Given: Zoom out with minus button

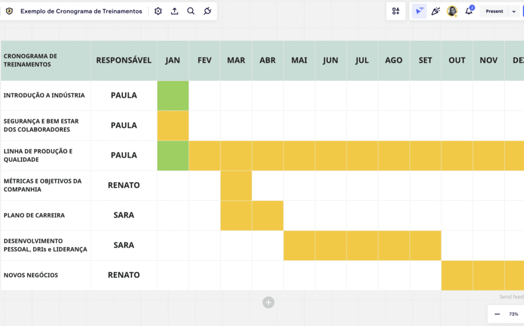Looking at the screenshot, I should [x=497, y=314].
